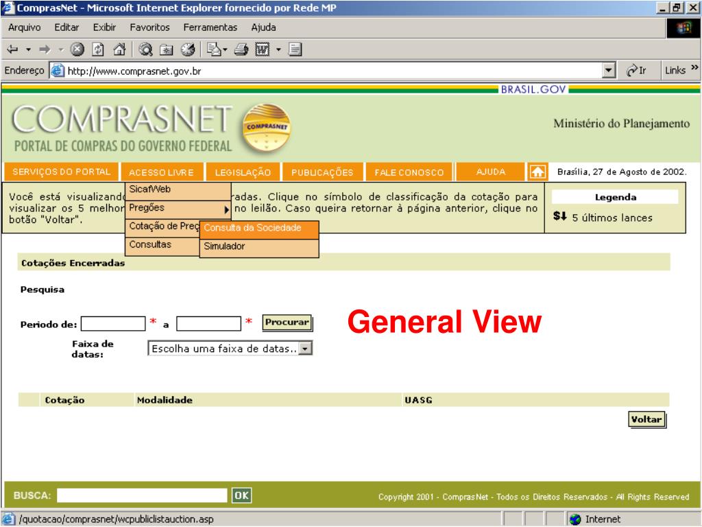Open the 'Escolha uma faixa de datas' dropdown
This screenshot has width=702, height=527.
[x=305, y=348]
